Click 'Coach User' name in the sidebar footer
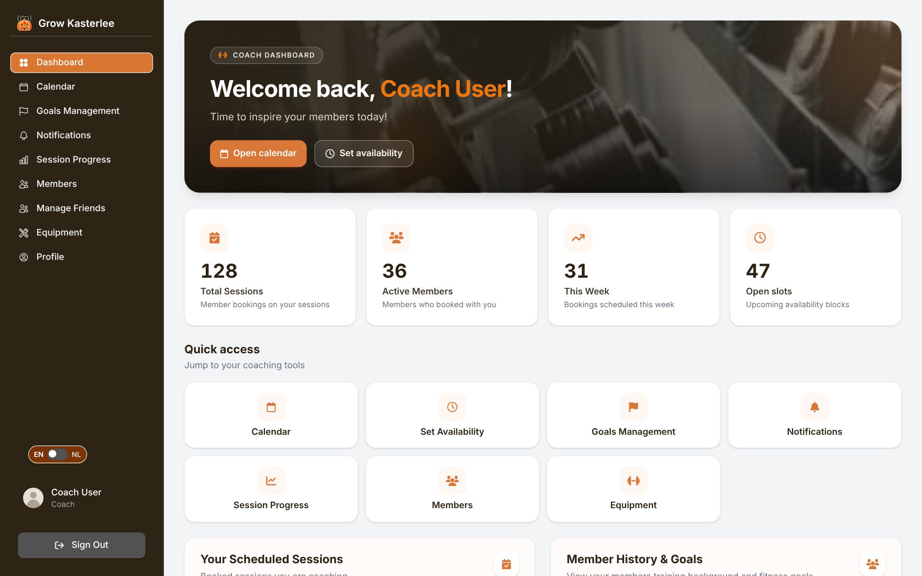Viewport: 922px width, 576px height. tap(76, 492)
